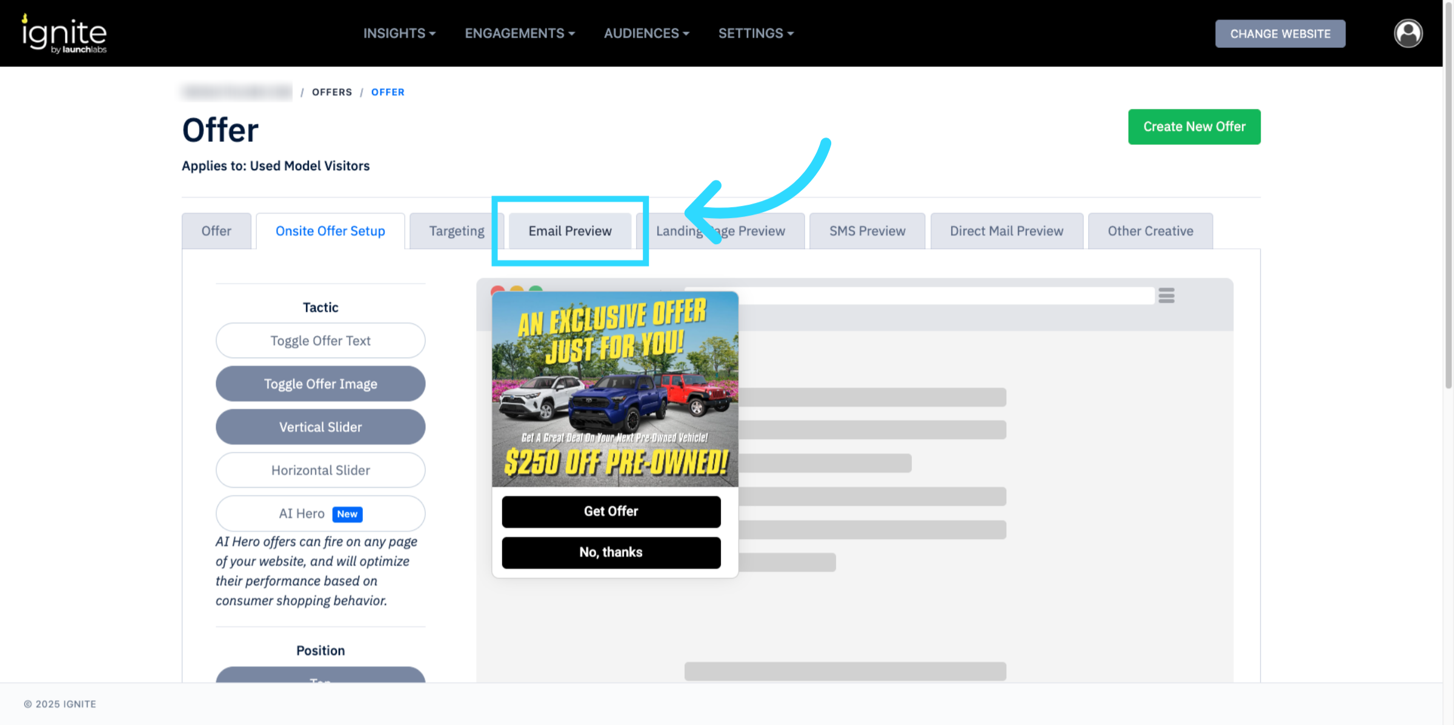The height and width of the screenshot is (725, 1454).
Task: Disable Toggle Offer Image option
Action: click(x=320, y=383)
